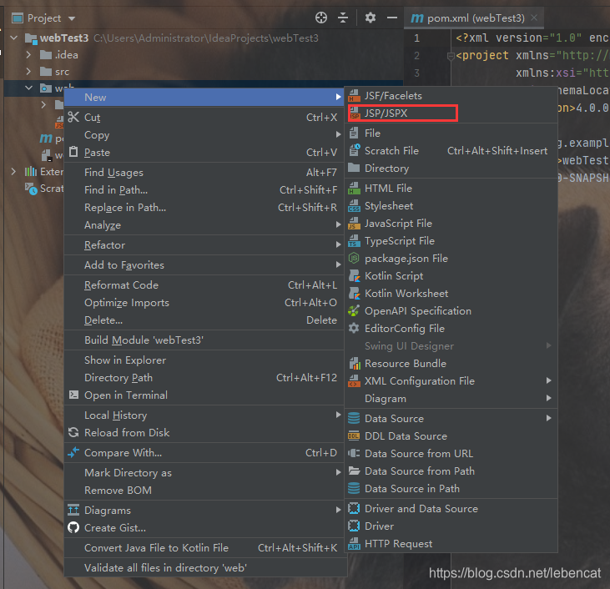Screen dimensions: 610x589
Task: Click the File icon in New submenu
Action: pyautogui.click(x=354, y=133)
